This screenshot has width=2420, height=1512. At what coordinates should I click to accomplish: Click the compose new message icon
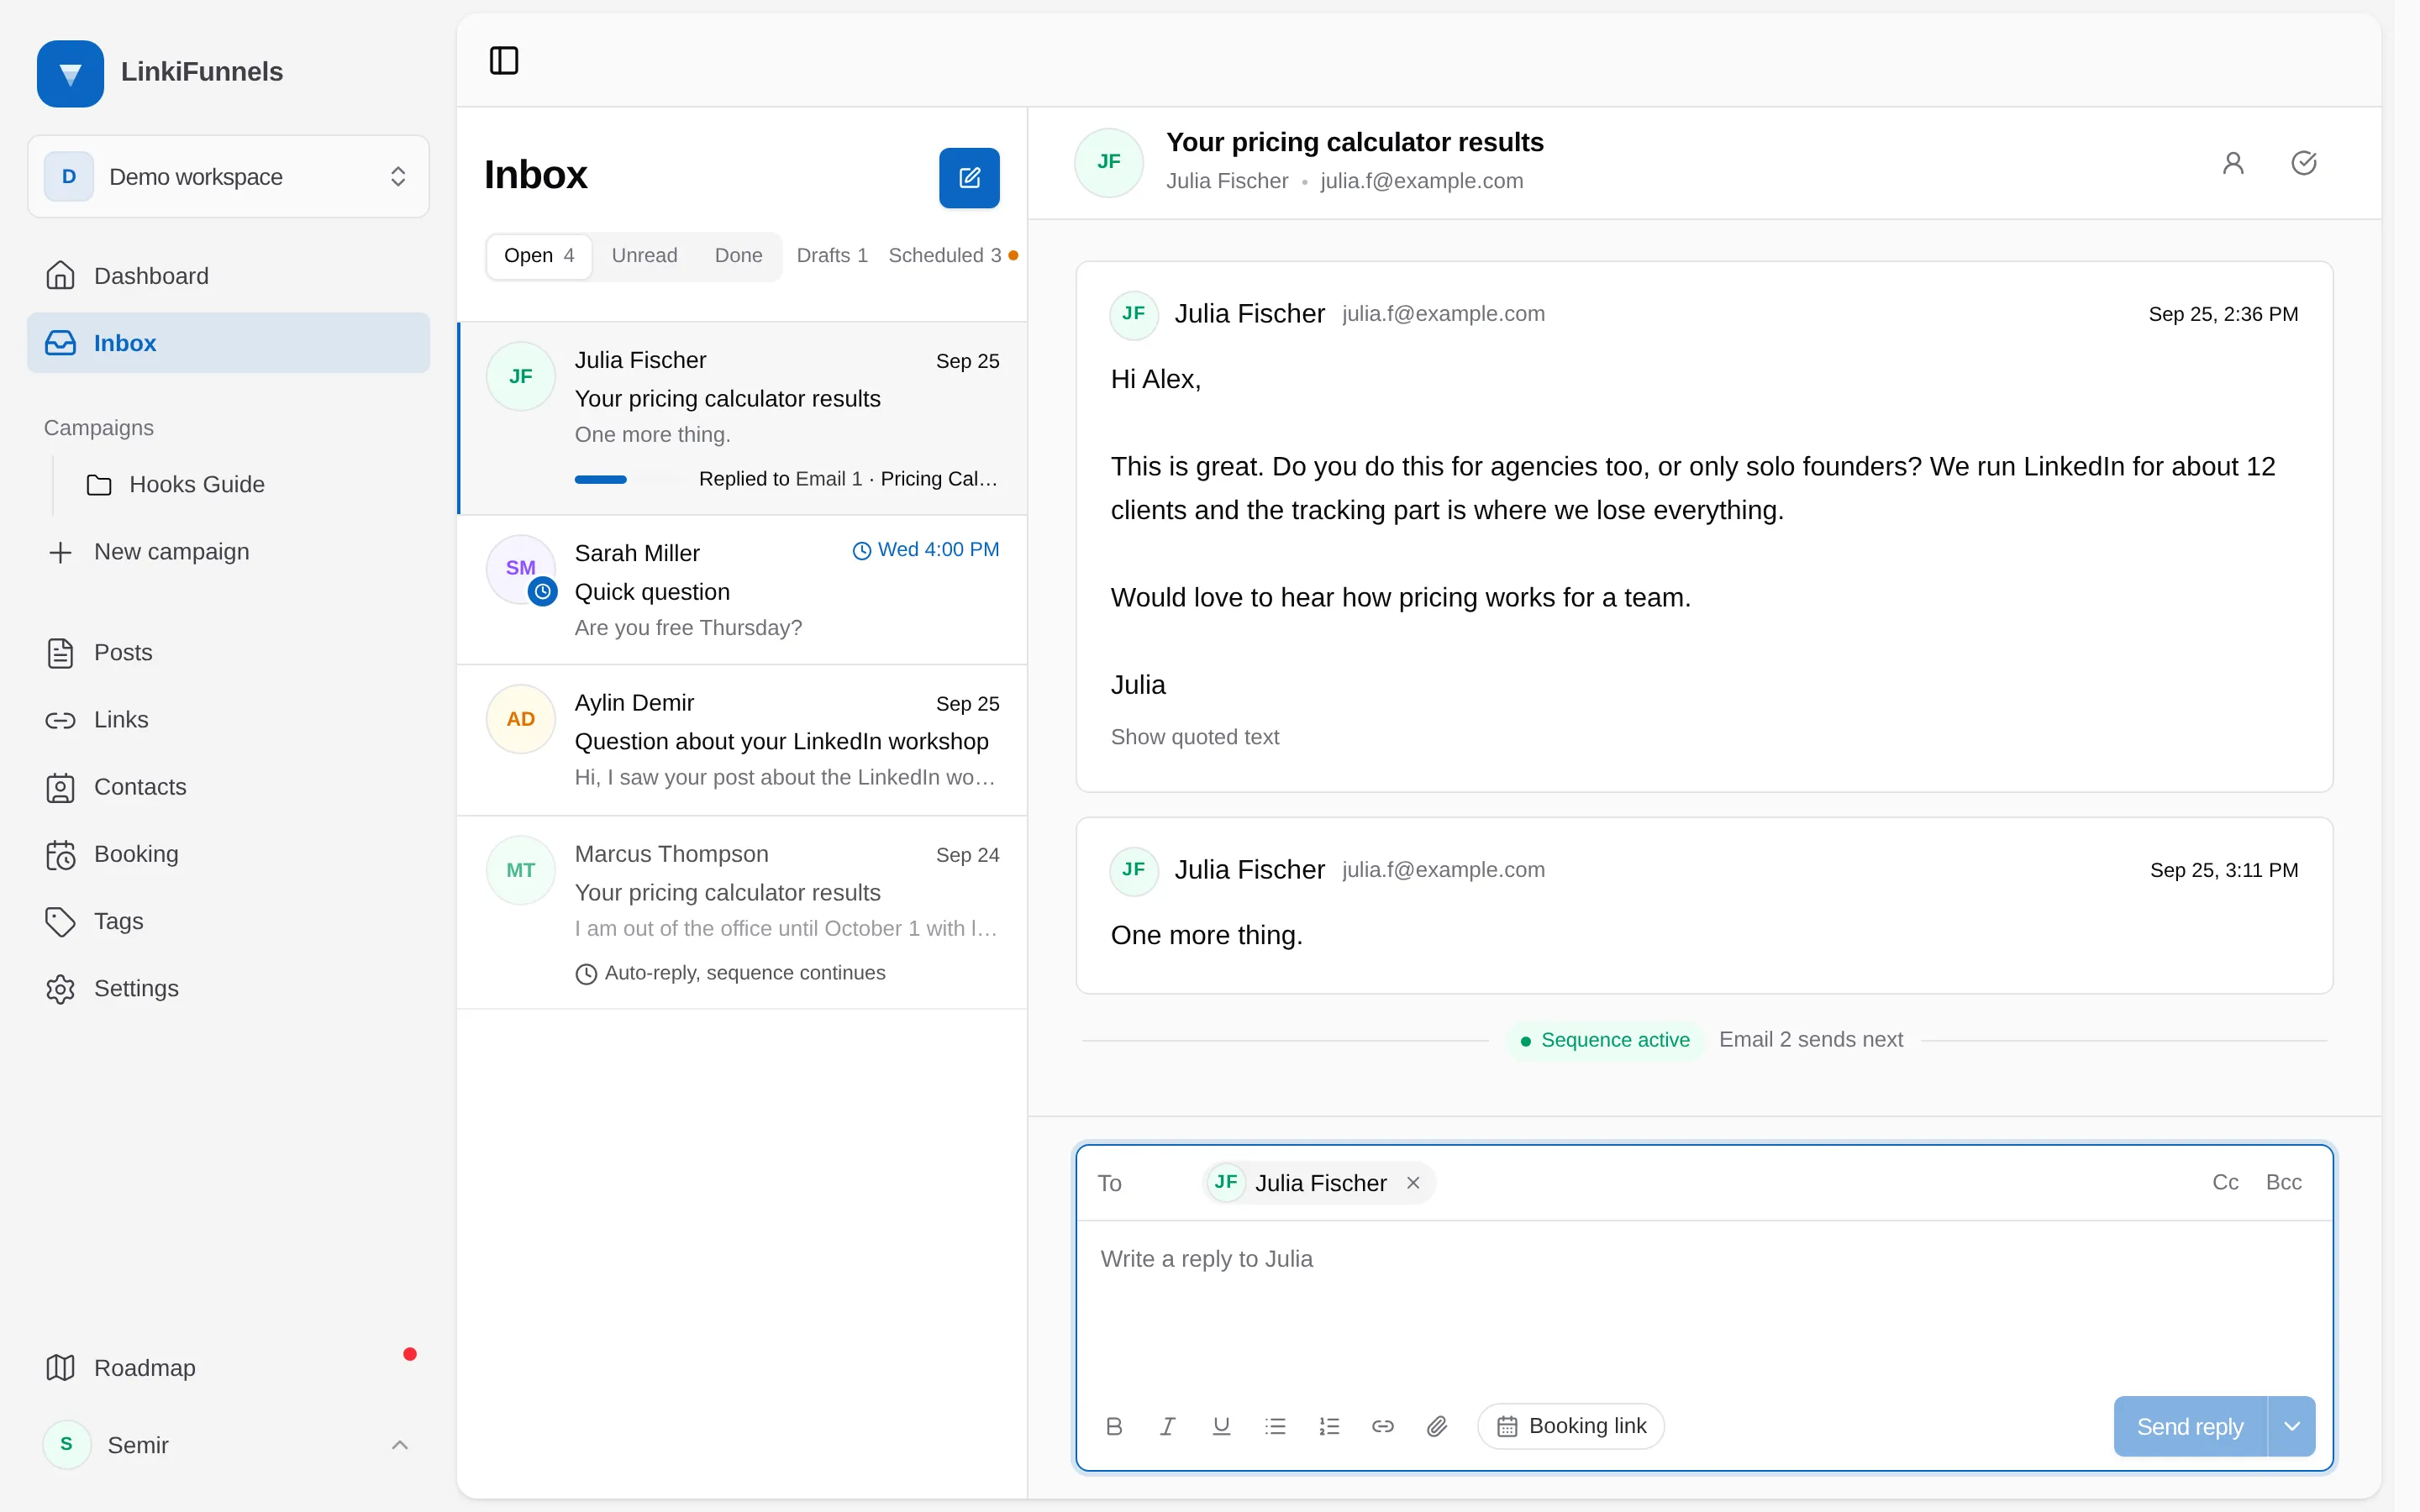click(969, 178)
